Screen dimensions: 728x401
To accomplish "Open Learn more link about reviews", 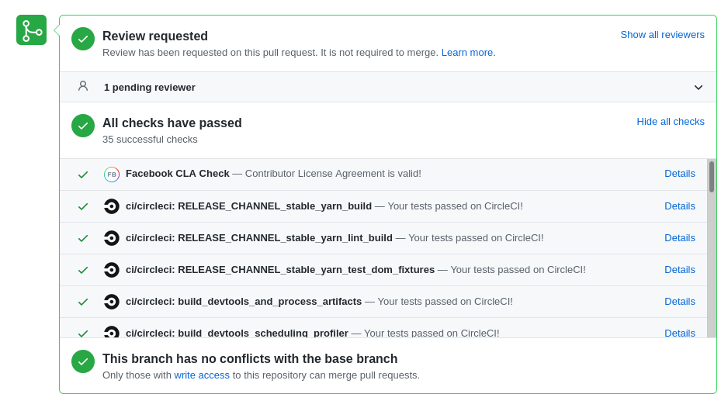I will click(x=468, y=53).
